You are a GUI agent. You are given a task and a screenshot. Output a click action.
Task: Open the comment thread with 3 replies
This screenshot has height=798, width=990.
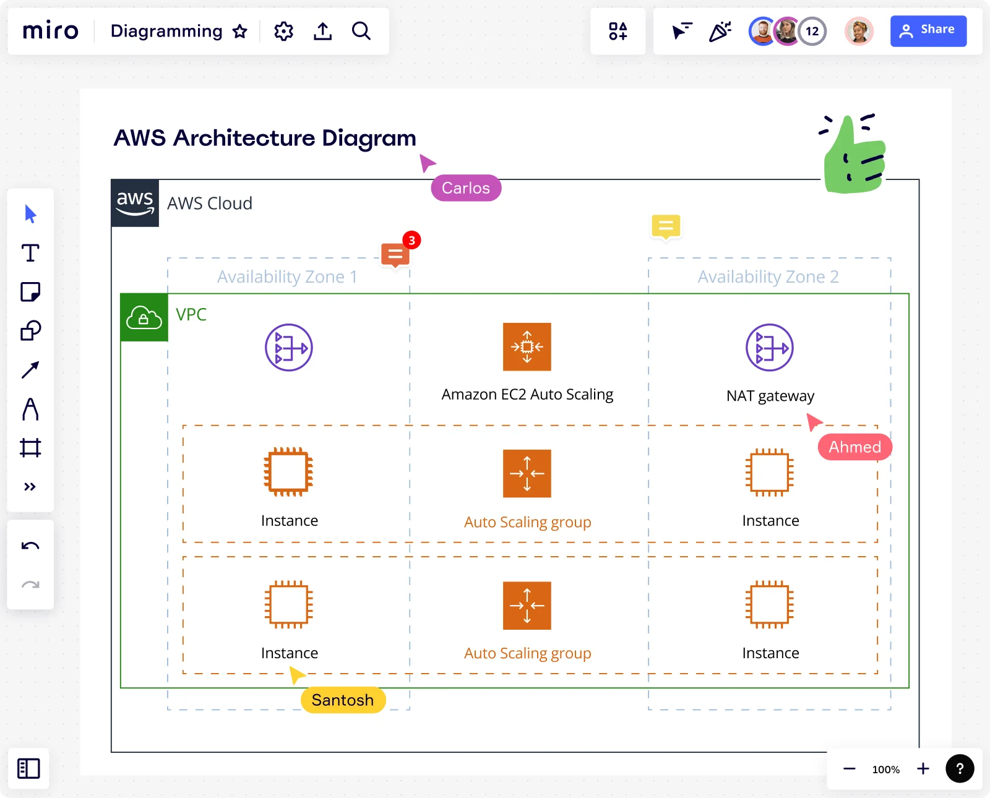(396, 255)
